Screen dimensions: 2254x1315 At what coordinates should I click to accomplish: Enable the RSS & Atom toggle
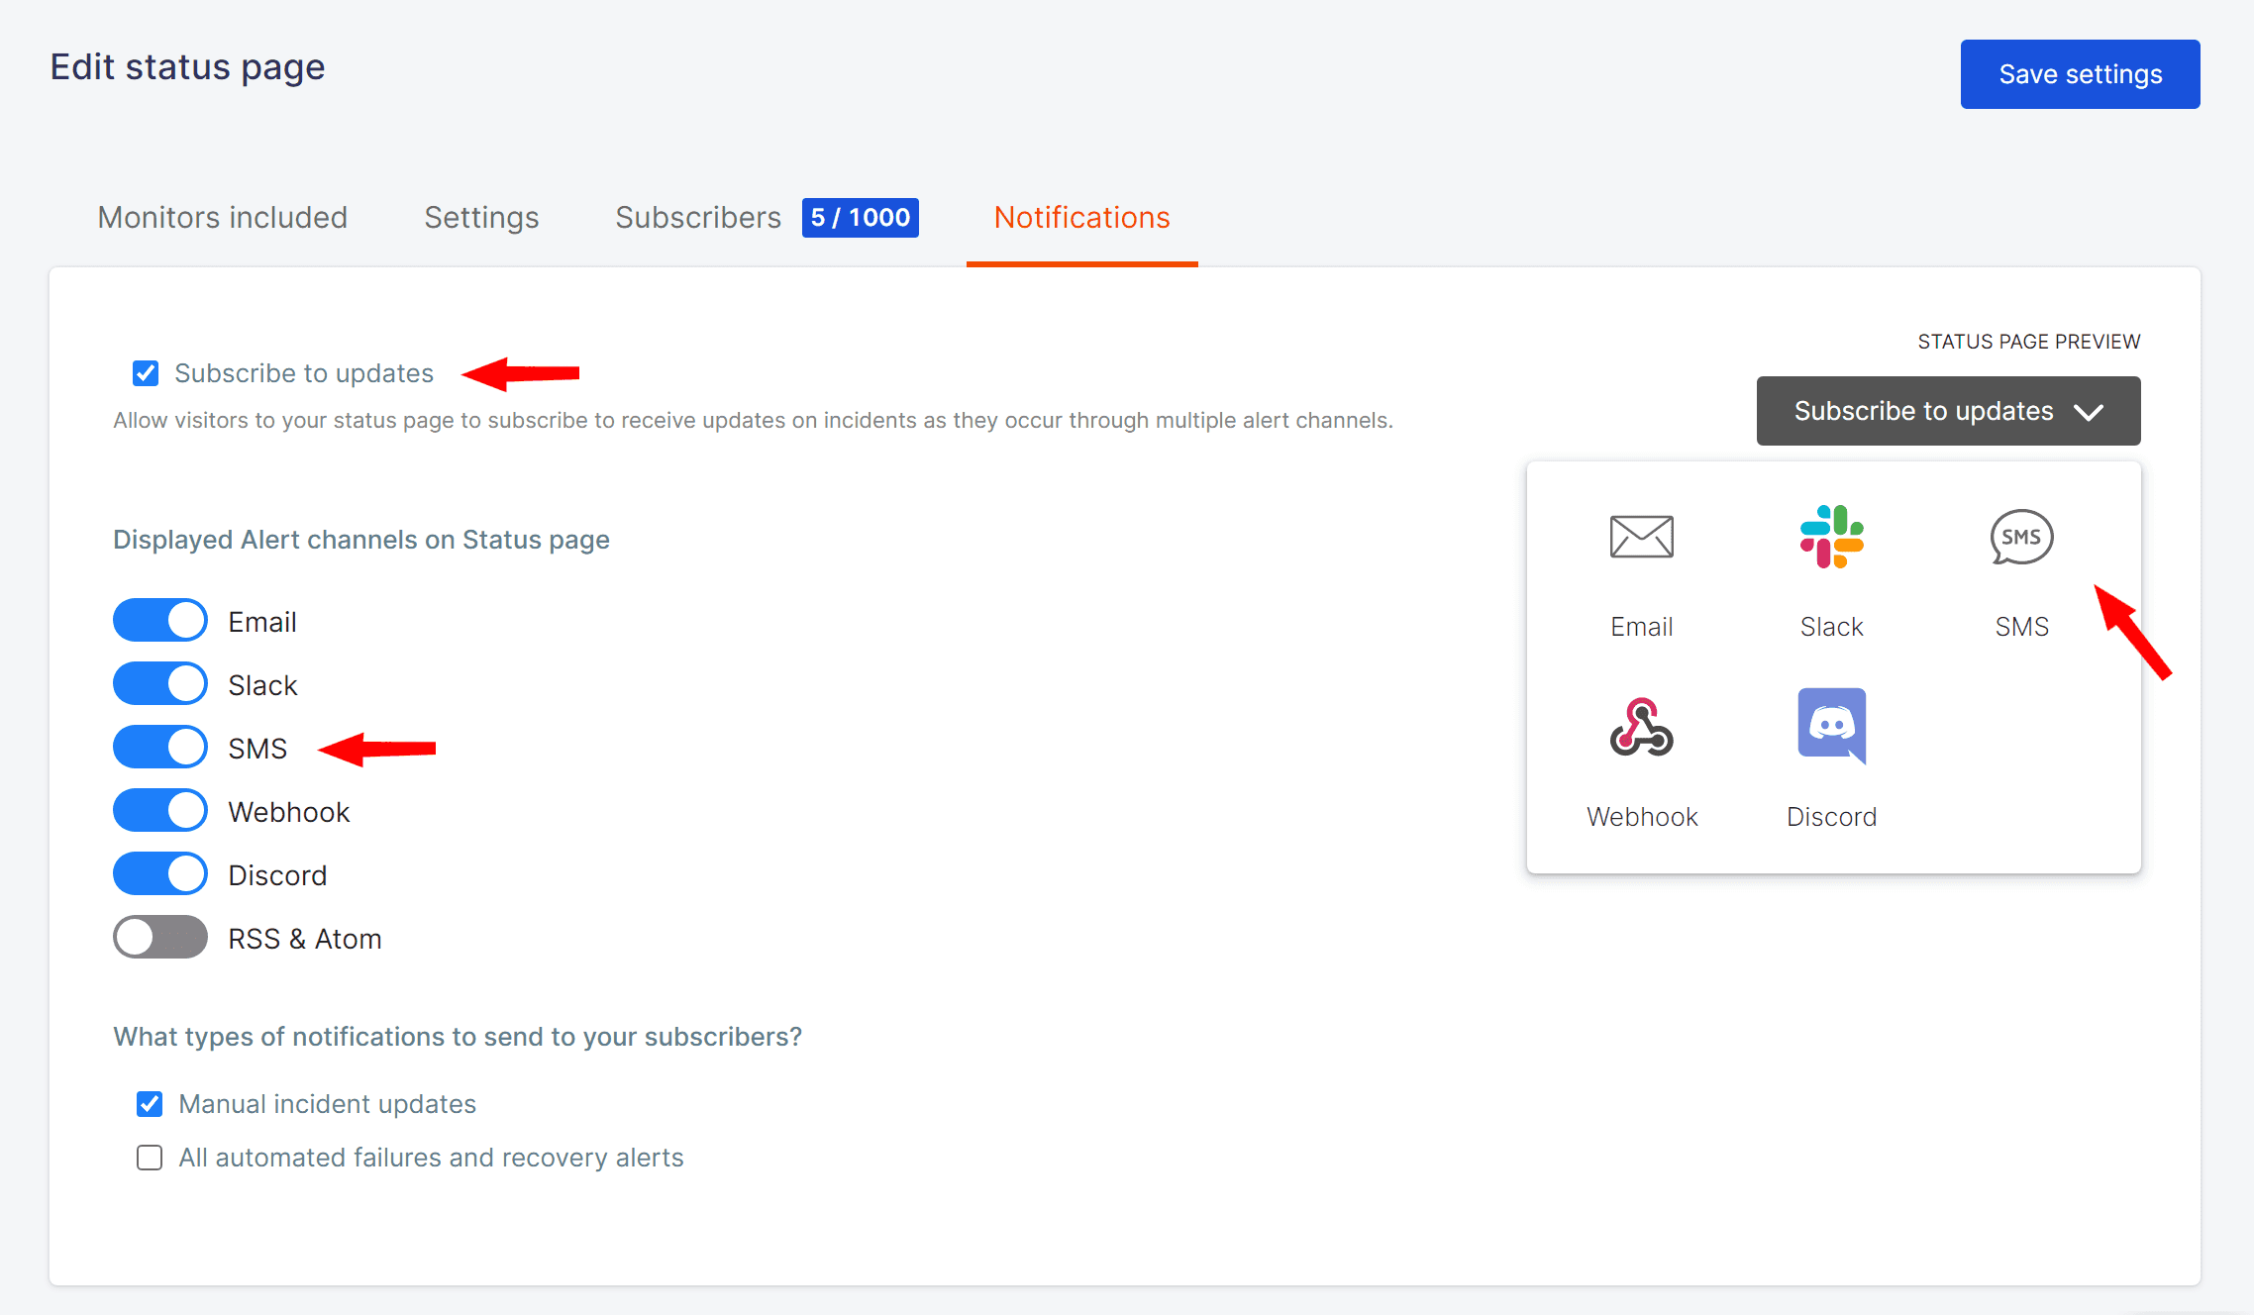(x=160, y=938)
